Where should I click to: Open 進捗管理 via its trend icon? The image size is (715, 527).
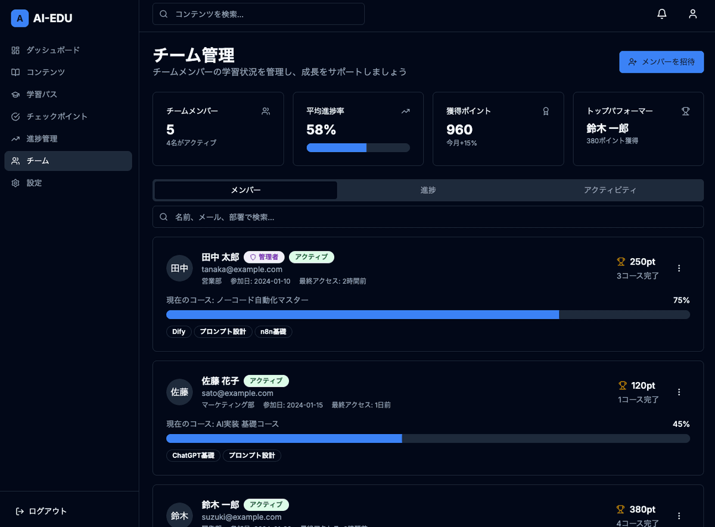15,138
